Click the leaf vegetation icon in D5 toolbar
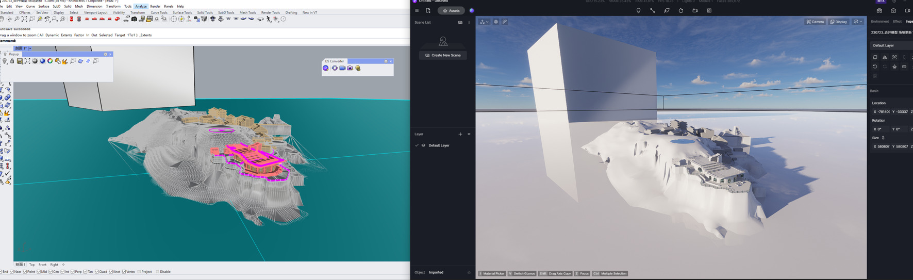This screenshot has height=280, width=913. pos(667,10)
